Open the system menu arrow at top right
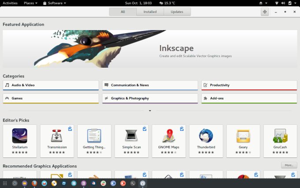This screenshot has width=300, height=188. (x=295, y=3)
